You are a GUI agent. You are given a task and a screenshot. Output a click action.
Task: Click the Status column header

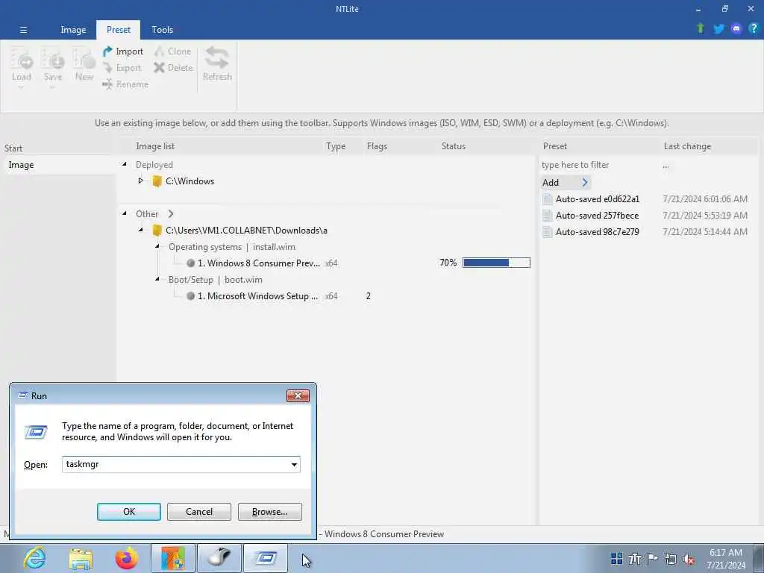[x=453, y=146]
